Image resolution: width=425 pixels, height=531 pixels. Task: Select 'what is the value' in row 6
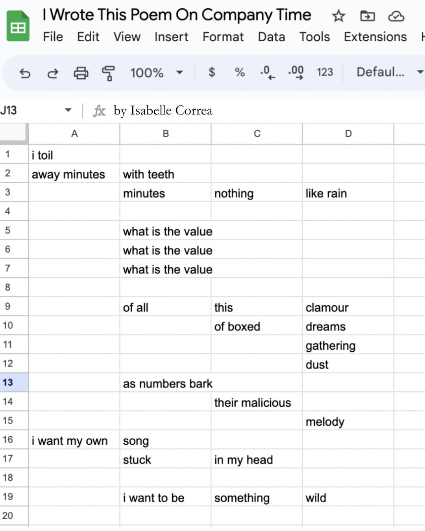pyautogui.click(x=166, y=250)
